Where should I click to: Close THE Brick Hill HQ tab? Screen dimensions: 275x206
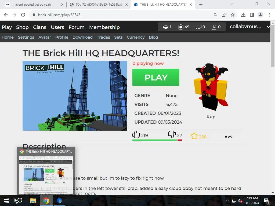(x=191, y=5)
